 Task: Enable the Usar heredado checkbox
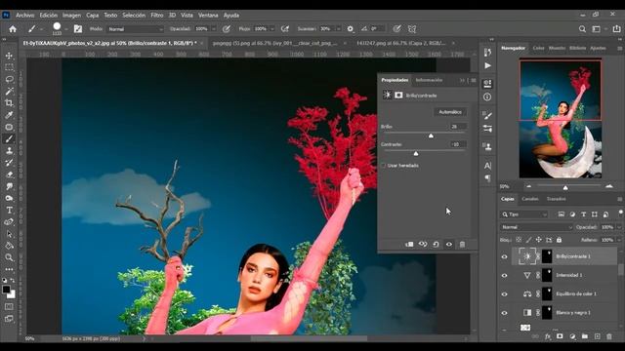point(384,166)
